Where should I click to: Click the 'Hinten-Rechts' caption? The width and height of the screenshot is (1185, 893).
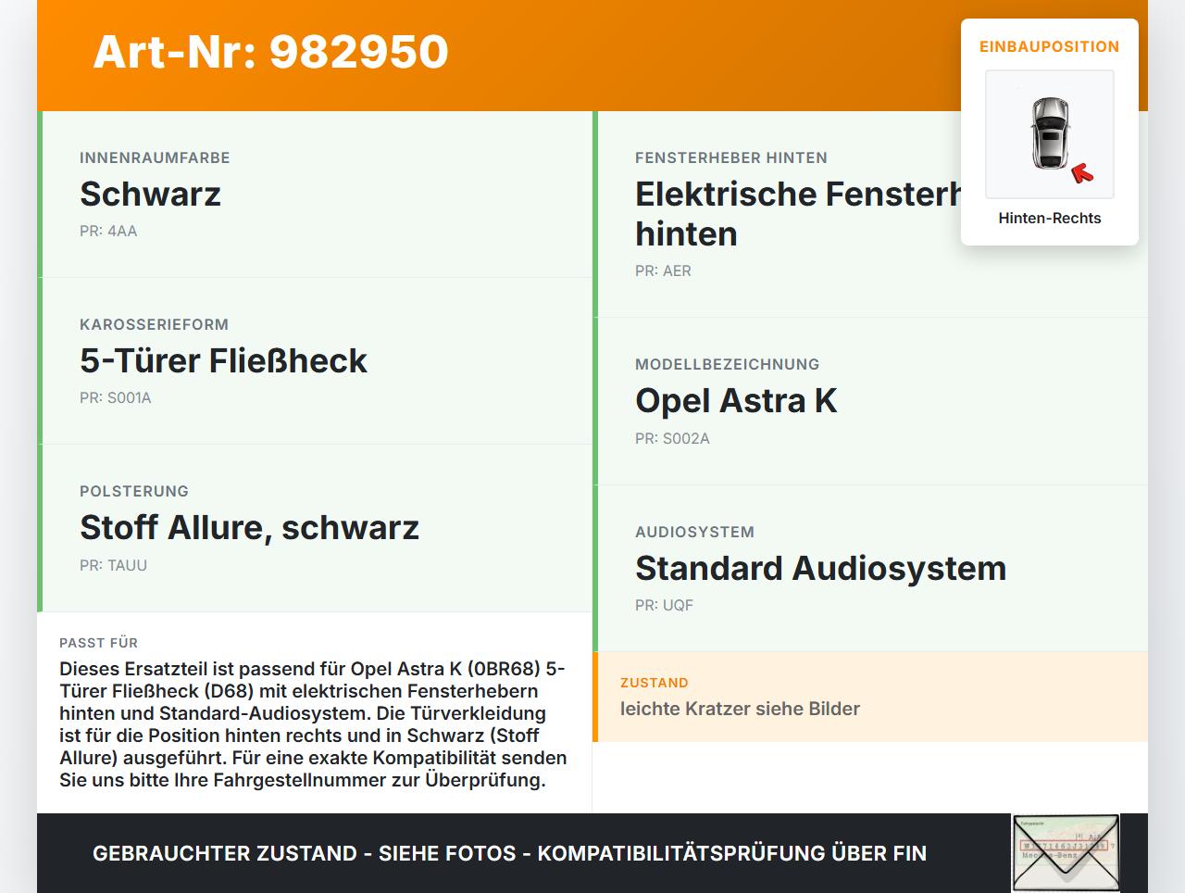point(1050,218)
